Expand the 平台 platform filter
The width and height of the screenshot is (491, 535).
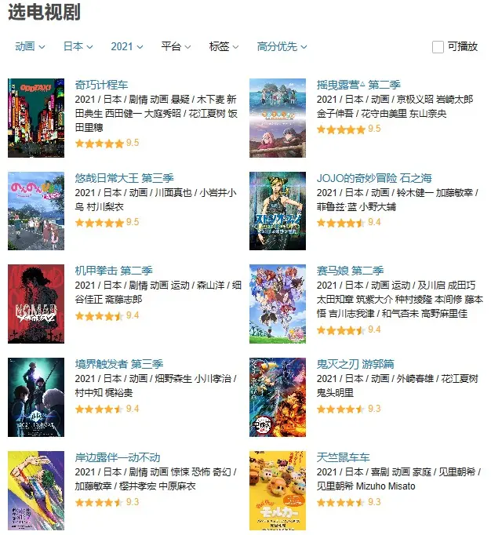pos(176,46)
